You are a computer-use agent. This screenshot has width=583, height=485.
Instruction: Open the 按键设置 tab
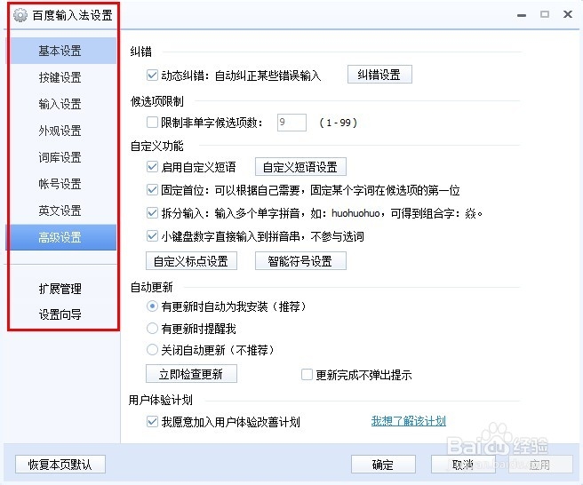coord(61,77)
